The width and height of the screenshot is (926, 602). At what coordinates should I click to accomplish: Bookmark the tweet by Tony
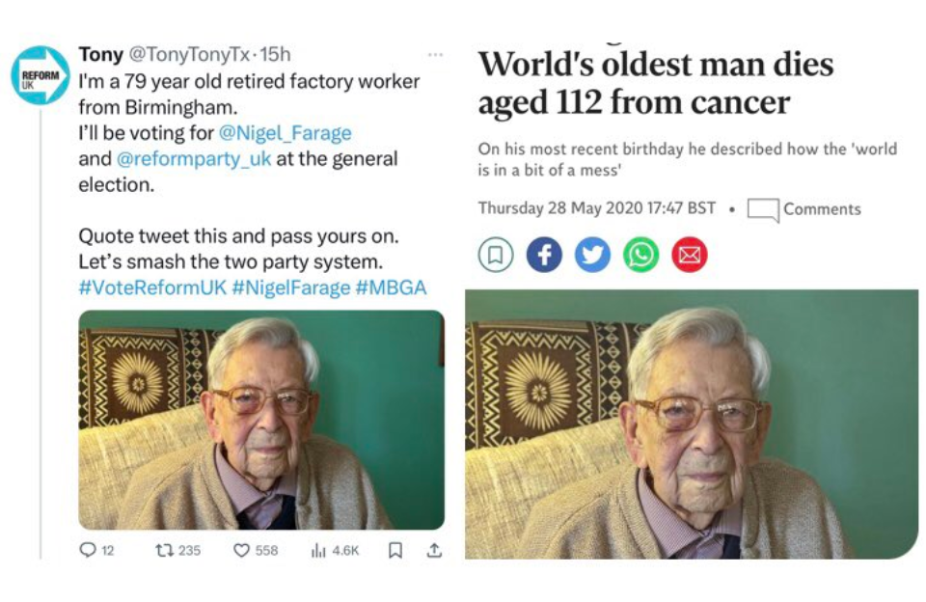(x=395, y=550)
